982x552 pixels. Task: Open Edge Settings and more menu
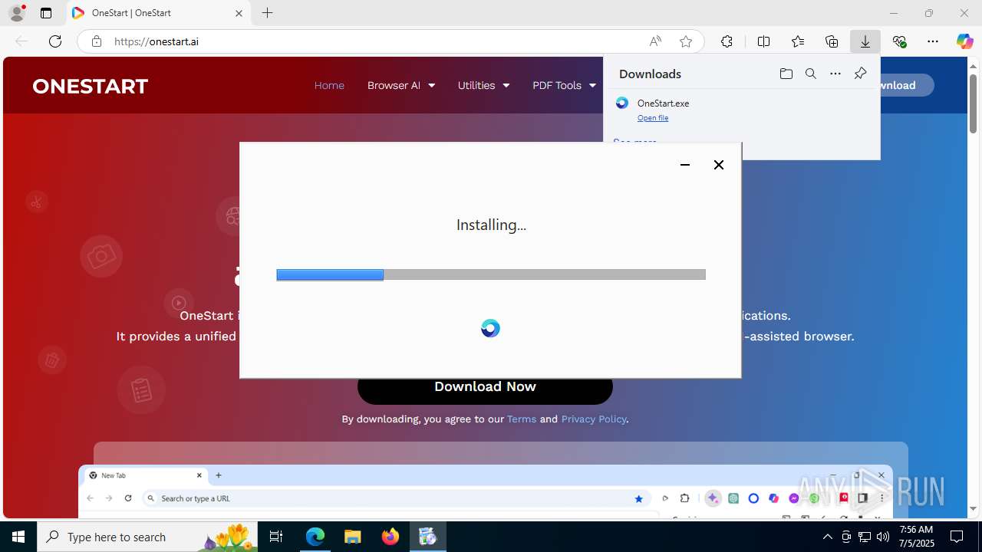pyautogui.click(x=932, y=41)
